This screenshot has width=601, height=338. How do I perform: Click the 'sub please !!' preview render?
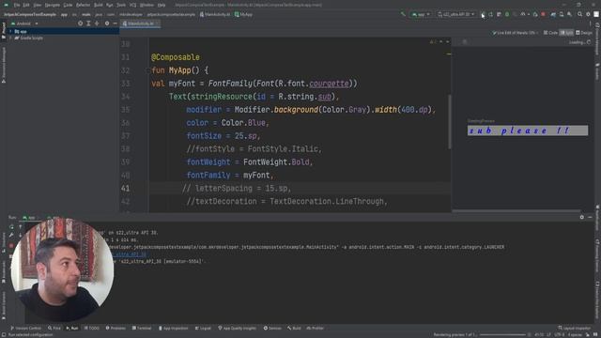point(528,131)
